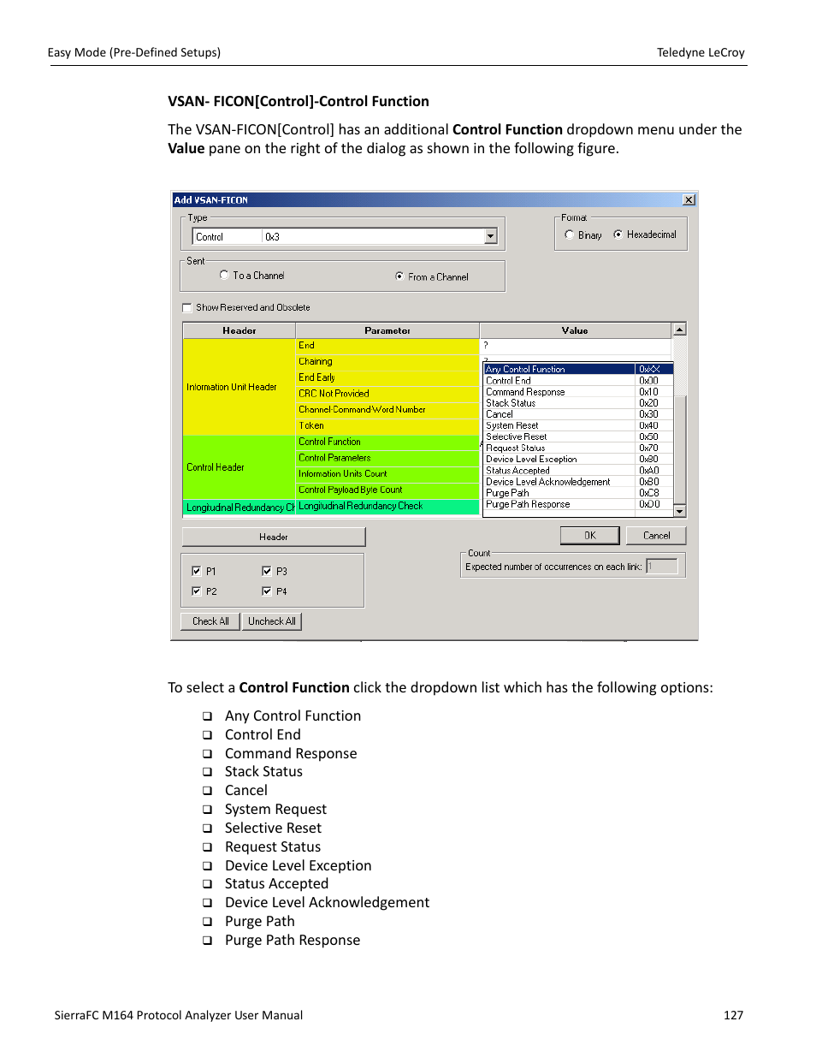The image size is (816, 1057).
Task: Select Request Status 0x70 option
Action: pyautogui.click(x=578, y=448)
